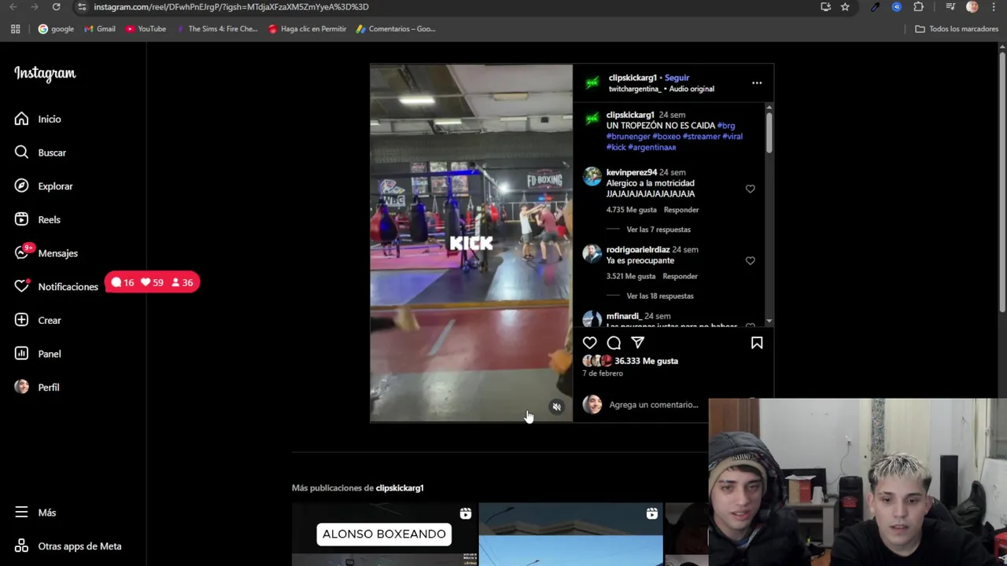Open YouTube bookmark
This screenshot has width=1007, height=566.
146,29
